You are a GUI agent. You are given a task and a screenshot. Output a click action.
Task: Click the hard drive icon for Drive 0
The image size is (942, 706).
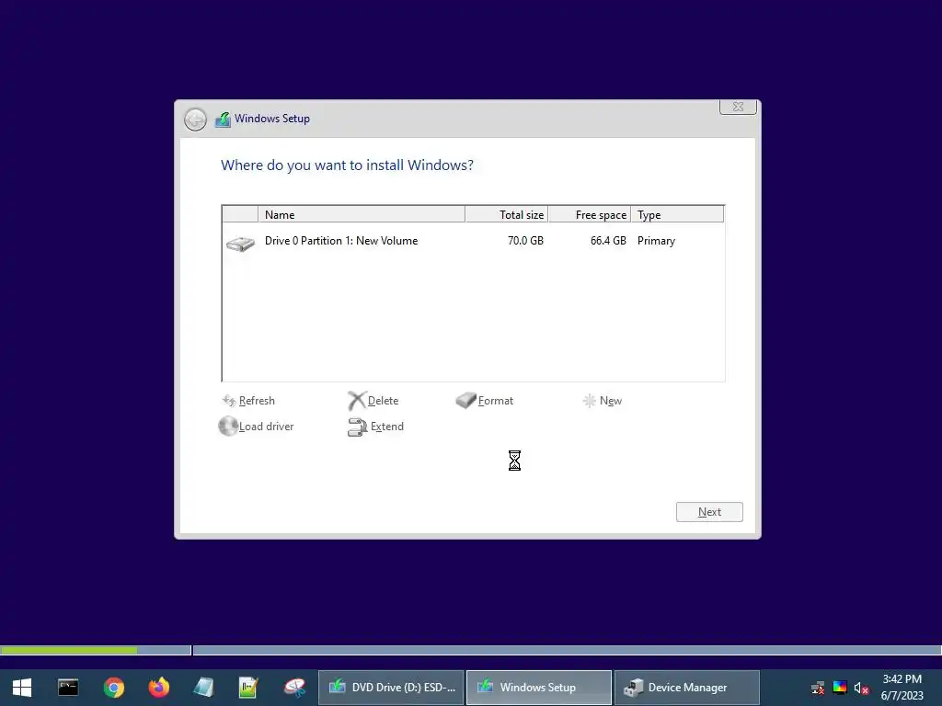click(x=240, y=243)
